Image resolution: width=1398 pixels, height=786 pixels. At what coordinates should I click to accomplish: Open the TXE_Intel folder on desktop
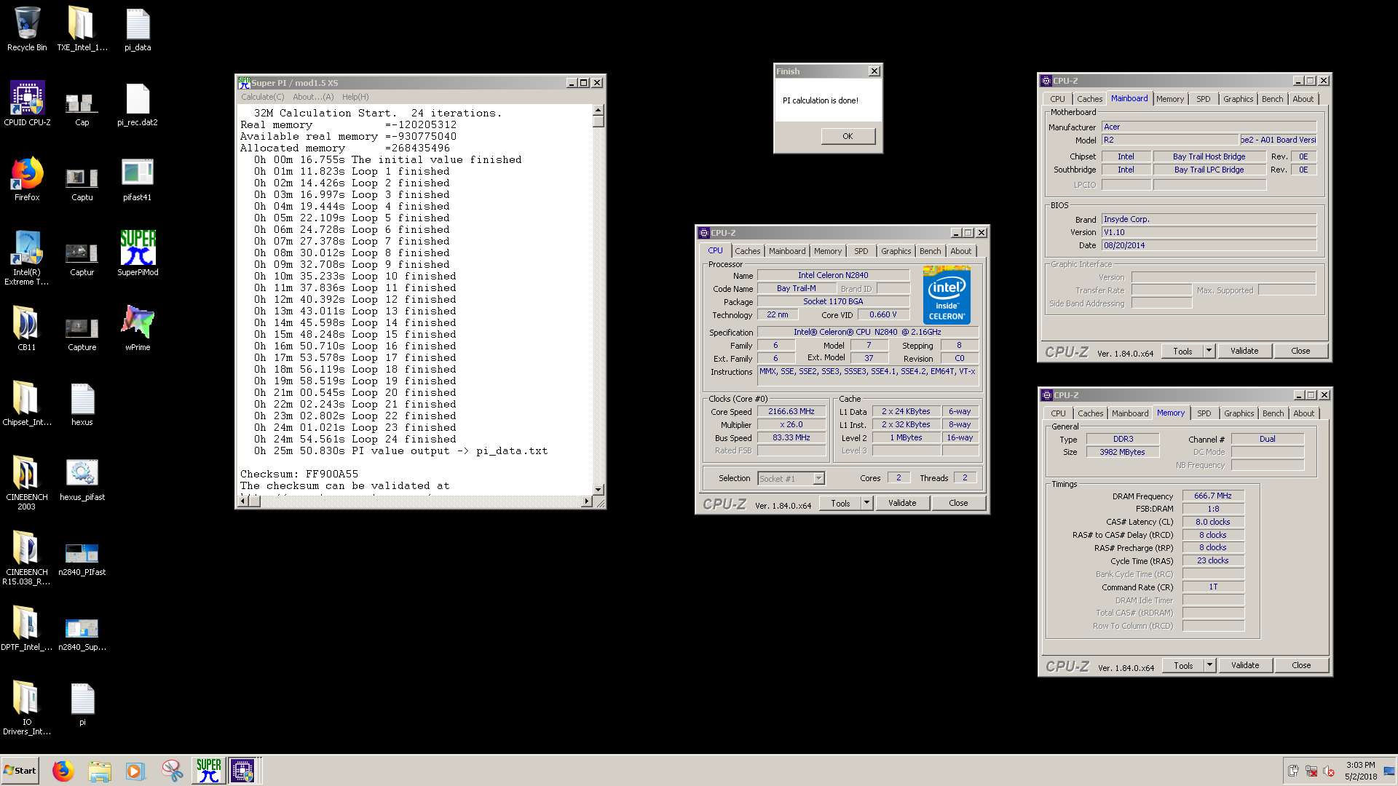82,29
